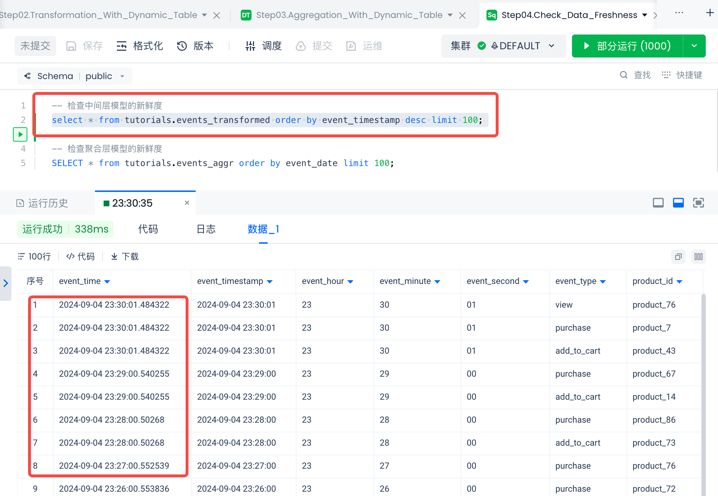This screenshot has width=718, height=496.
Task: Run the statement with the gutter play icon
Action: [20, 134]
